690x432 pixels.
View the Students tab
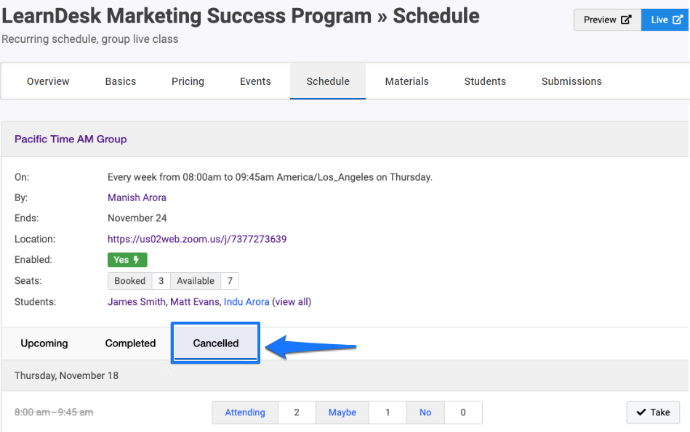[x=485, y=81]
